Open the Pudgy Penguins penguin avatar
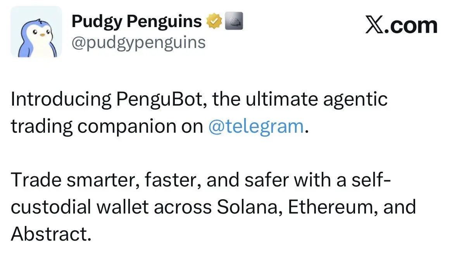The image size is (457, 253). point(36,31)
